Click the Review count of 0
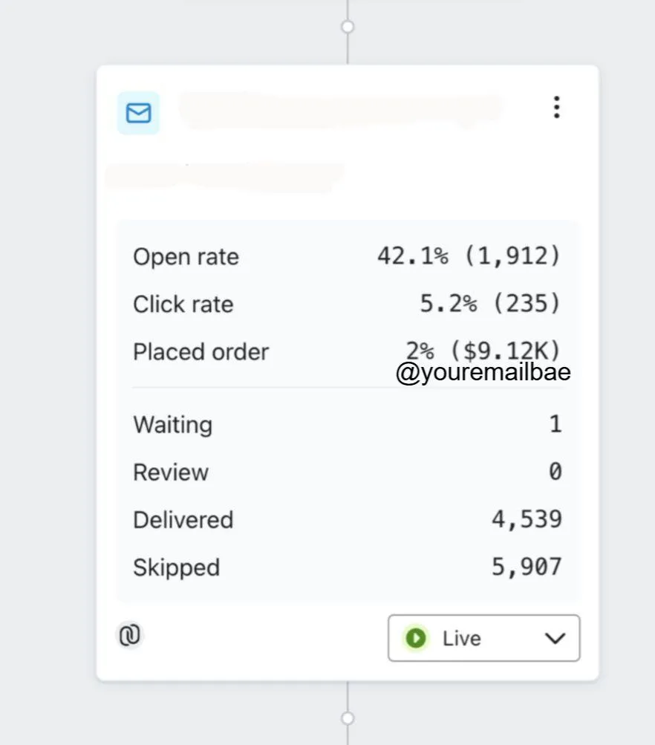Screen dimensions: 655x745 pyautogui.click(x=555, y=472)
